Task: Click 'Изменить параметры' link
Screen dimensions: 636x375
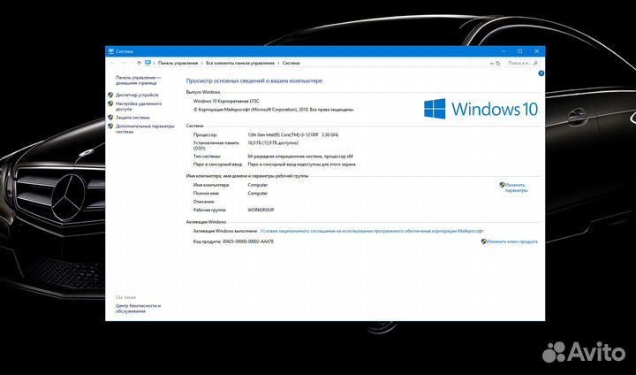Action: (516, 187)
